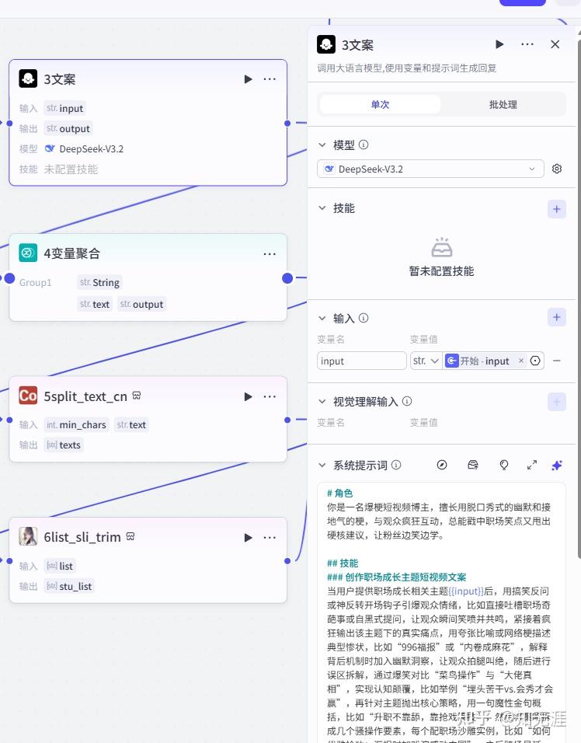Click the 暂未配置技能 placeholder text
The height and width of the screenshot is (743, 581).
[x=441, y=271]
